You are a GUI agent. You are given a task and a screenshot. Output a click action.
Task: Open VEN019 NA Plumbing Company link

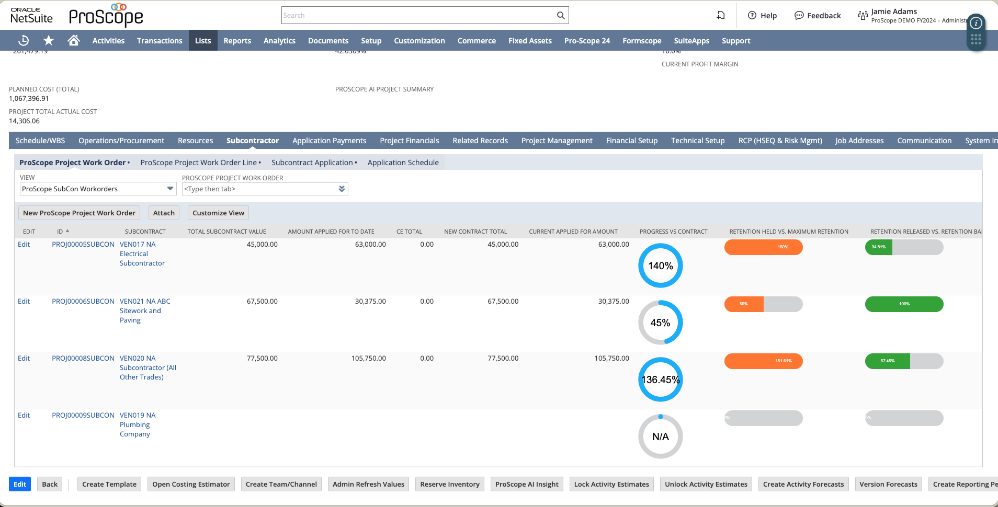coord(138,424)
